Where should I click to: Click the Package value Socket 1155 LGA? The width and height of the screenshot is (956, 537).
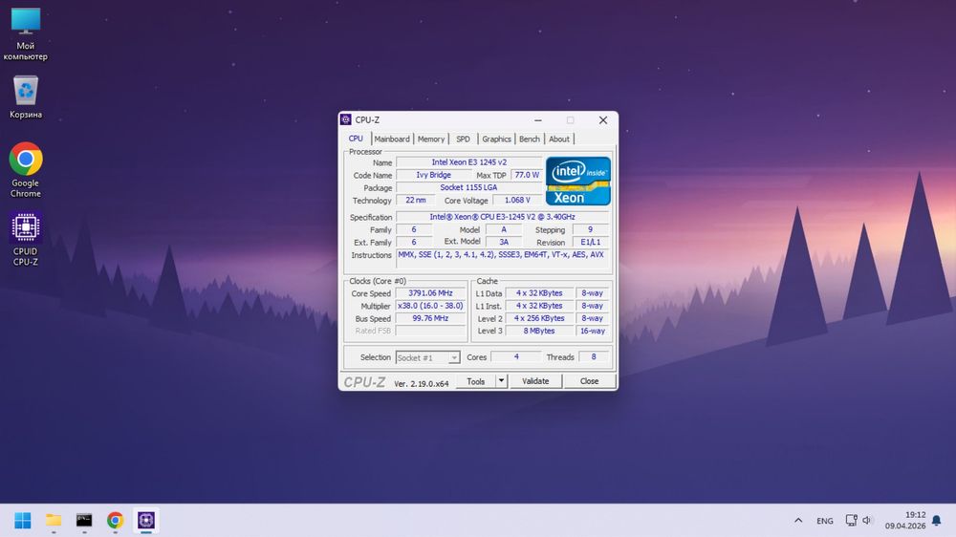468,187
